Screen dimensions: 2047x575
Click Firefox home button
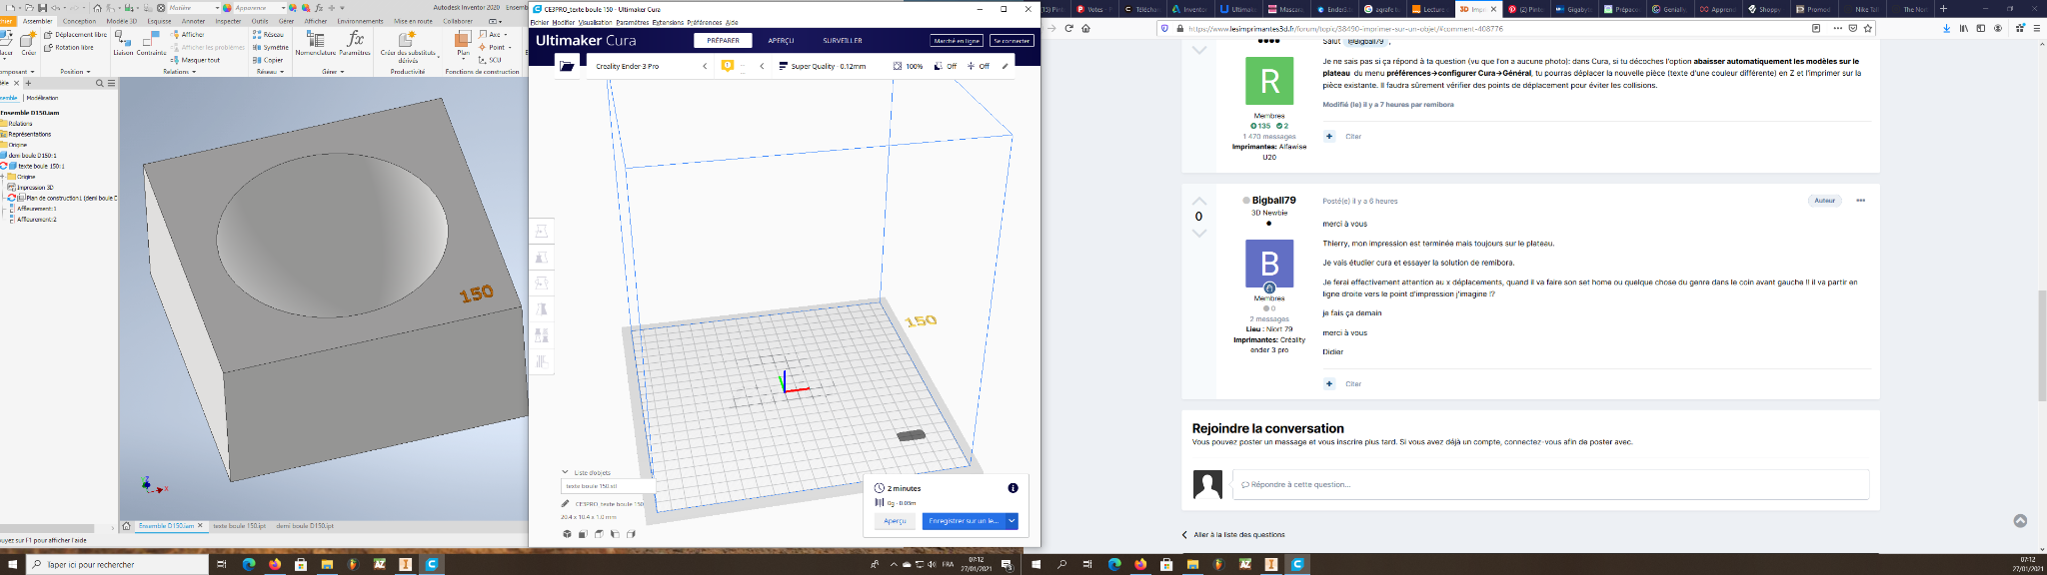(1085, 28)
